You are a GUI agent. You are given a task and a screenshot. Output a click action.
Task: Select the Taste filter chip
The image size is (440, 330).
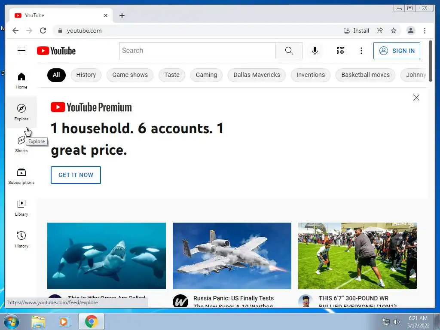click(172, 75)
